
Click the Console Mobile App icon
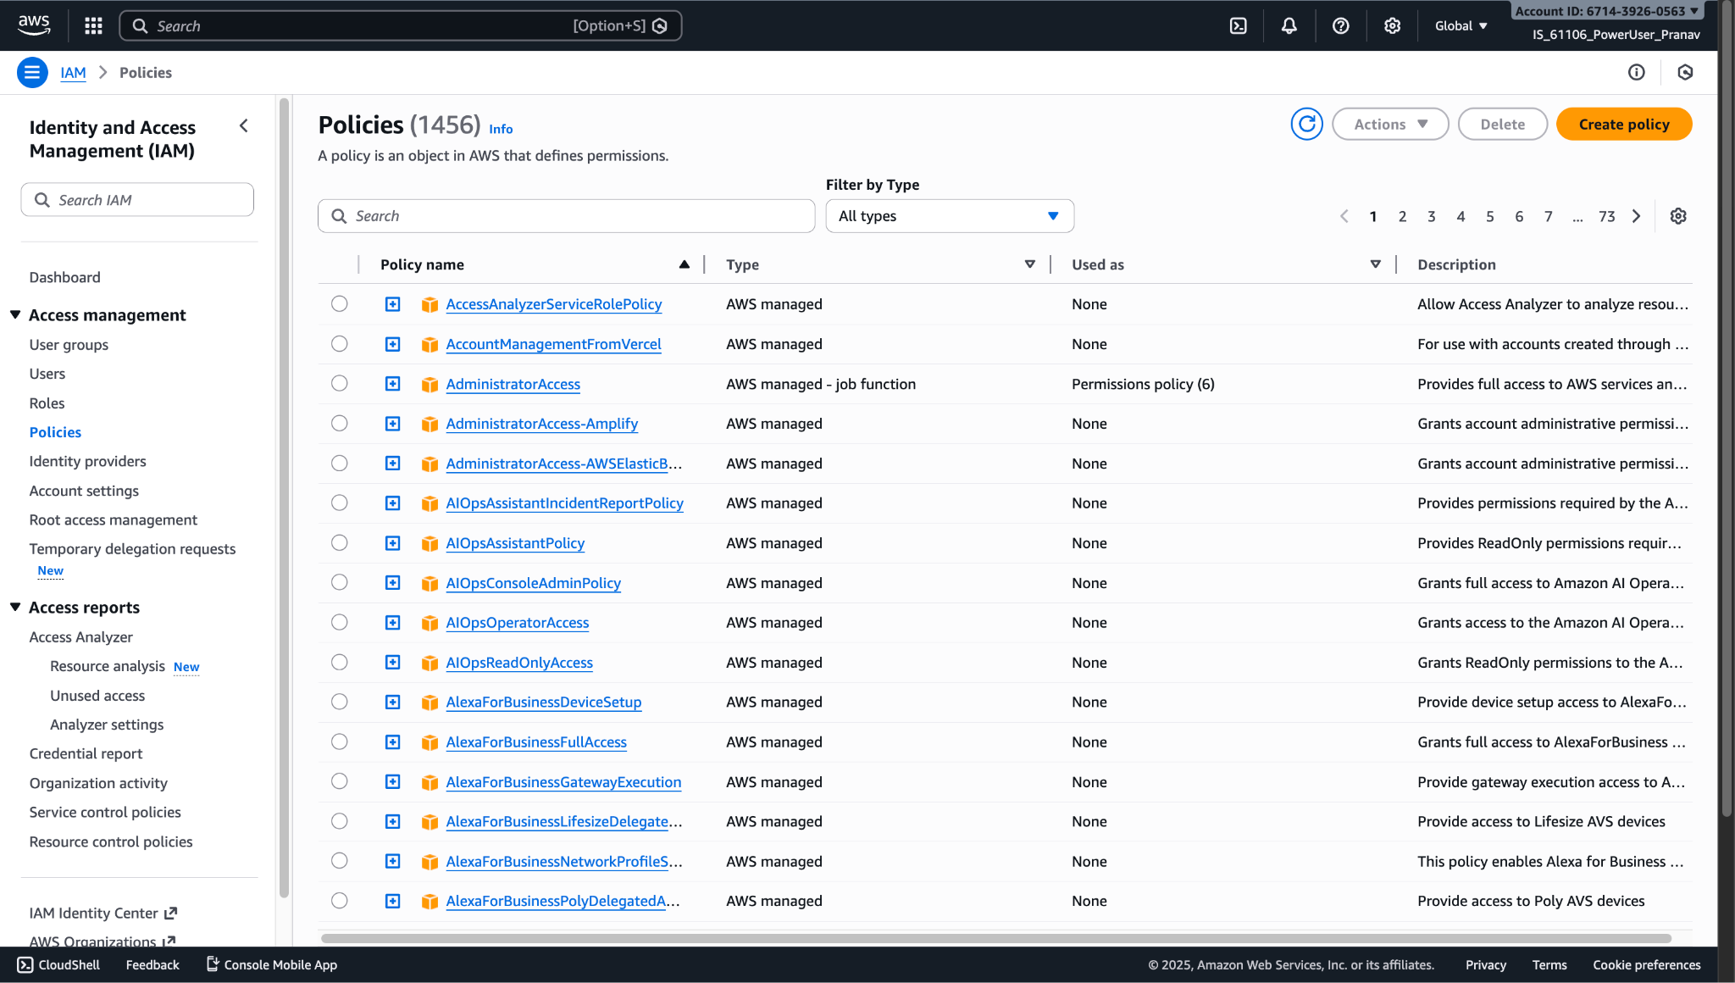coord(213,964)
